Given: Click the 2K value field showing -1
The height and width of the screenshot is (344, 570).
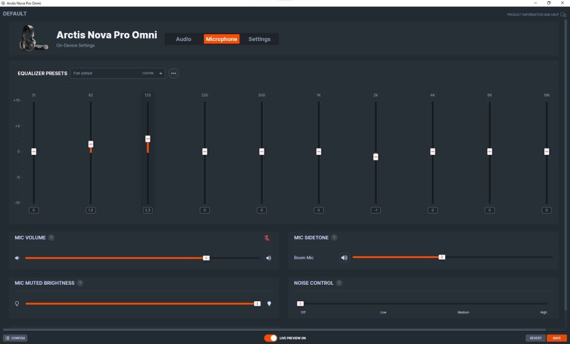Looking at the screenshot, I should click(376, 210).
